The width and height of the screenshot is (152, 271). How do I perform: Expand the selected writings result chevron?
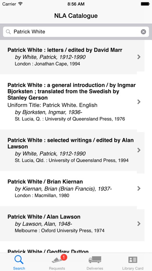(139, 150)
